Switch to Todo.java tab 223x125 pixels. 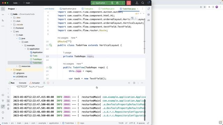(x=87, y=9)
